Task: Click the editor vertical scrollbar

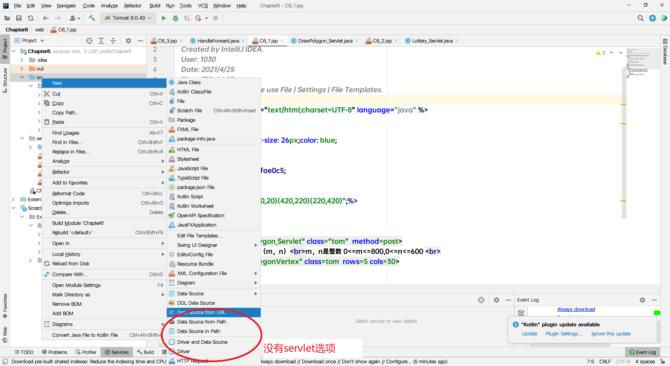Action: coord(624,143)
